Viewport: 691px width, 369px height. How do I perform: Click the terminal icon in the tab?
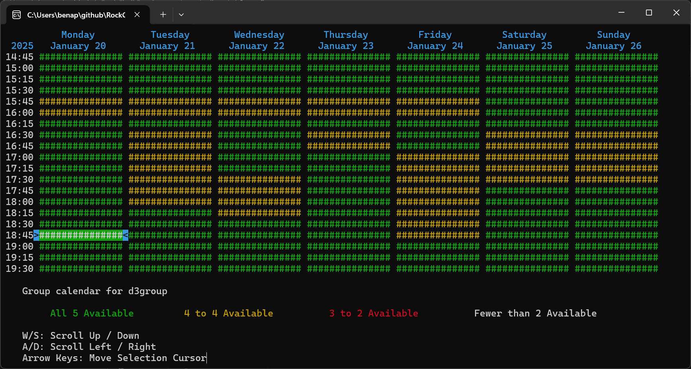(x=17, y=15)
